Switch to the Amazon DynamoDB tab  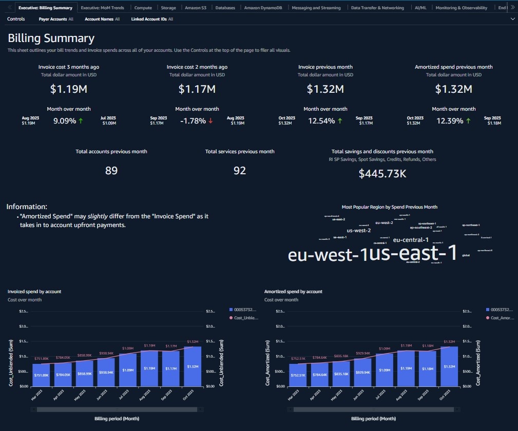coord(263,8)
